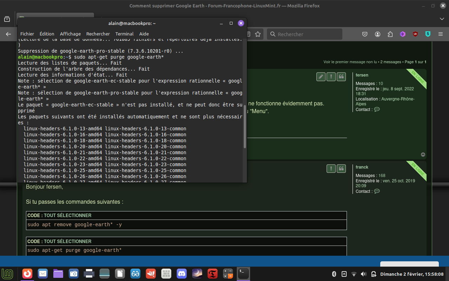The image size is (449, 281).
Task: Close the terminal window
Action: [x=241, y=23]
